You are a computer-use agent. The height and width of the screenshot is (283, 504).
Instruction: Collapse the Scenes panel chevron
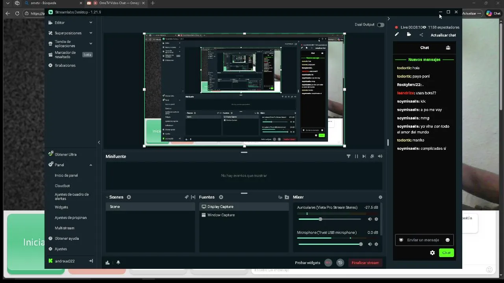(x=107, y=197)
